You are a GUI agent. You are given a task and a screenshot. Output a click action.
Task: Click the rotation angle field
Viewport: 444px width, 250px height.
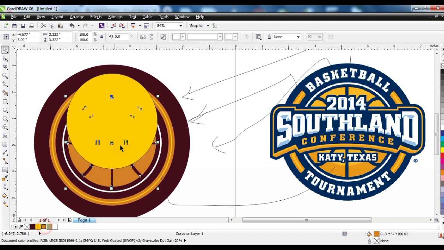(121, 37)
